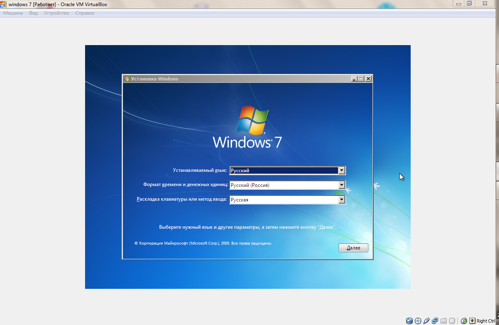Maximize the Установка Windows dialog
The height and width of the screenshot is (325, 499).
click(x=361, y=79)
